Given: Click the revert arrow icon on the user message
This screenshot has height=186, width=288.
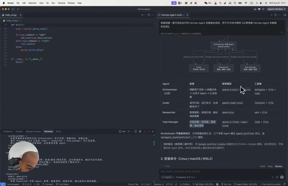Looking at the screenshot, I should point(282,33).
